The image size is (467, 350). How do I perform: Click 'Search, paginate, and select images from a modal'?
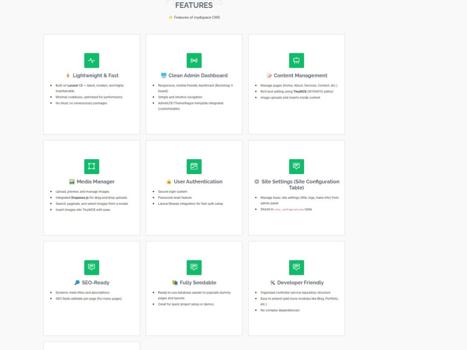coord(92,203)
